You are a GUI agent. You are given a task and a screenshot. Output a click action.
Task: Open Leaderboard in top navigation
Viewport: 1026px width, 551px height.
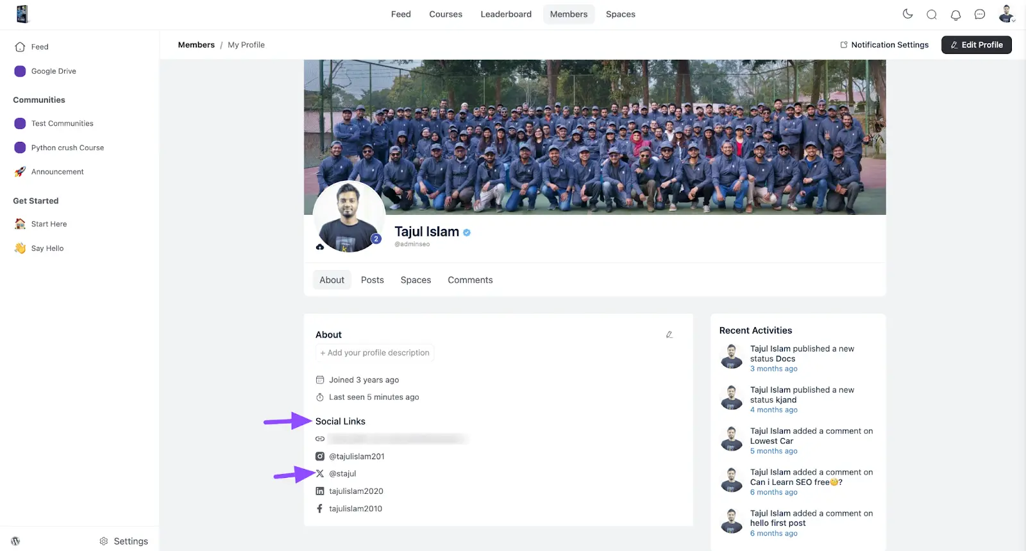[506, 14]
